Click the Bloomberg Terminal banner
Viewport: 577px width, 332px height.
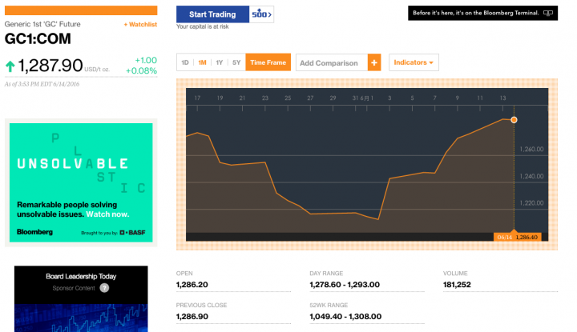[x=482, y=13]
